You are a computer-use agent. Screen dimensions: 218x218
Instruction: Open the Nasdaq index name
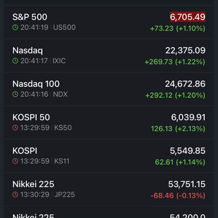pyautogui.click(x=28, y=51)
